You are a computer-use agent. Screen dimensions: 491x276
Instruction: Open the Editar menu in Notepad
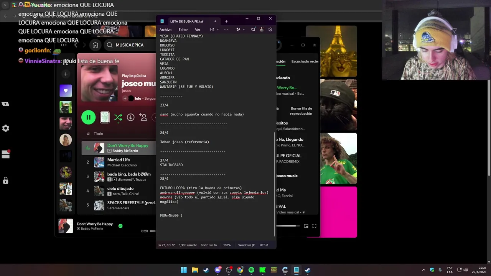pyautogui.click(x=183, y=30)
